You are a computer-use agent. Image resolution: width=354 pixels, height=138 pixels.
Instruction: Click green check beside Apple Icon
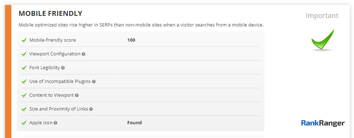24,123
